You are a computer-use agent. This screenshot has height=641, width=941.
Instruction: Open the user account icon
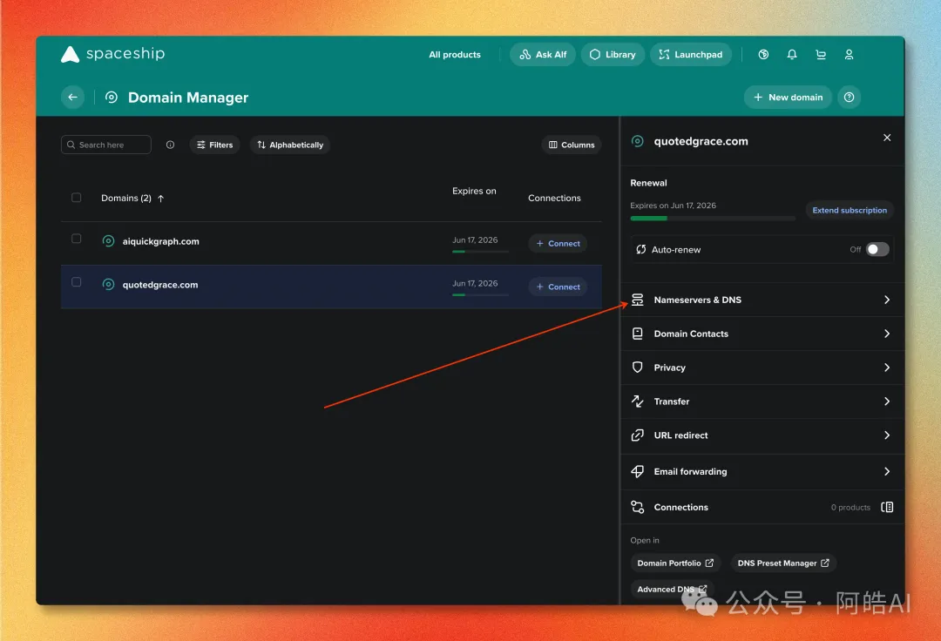coord(849,55)
